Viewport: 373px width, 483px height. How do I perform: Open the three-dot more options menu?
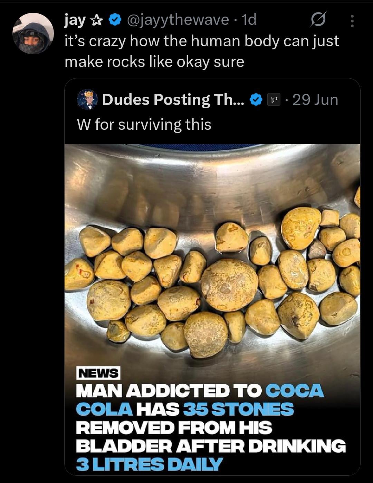pos(352,21)
